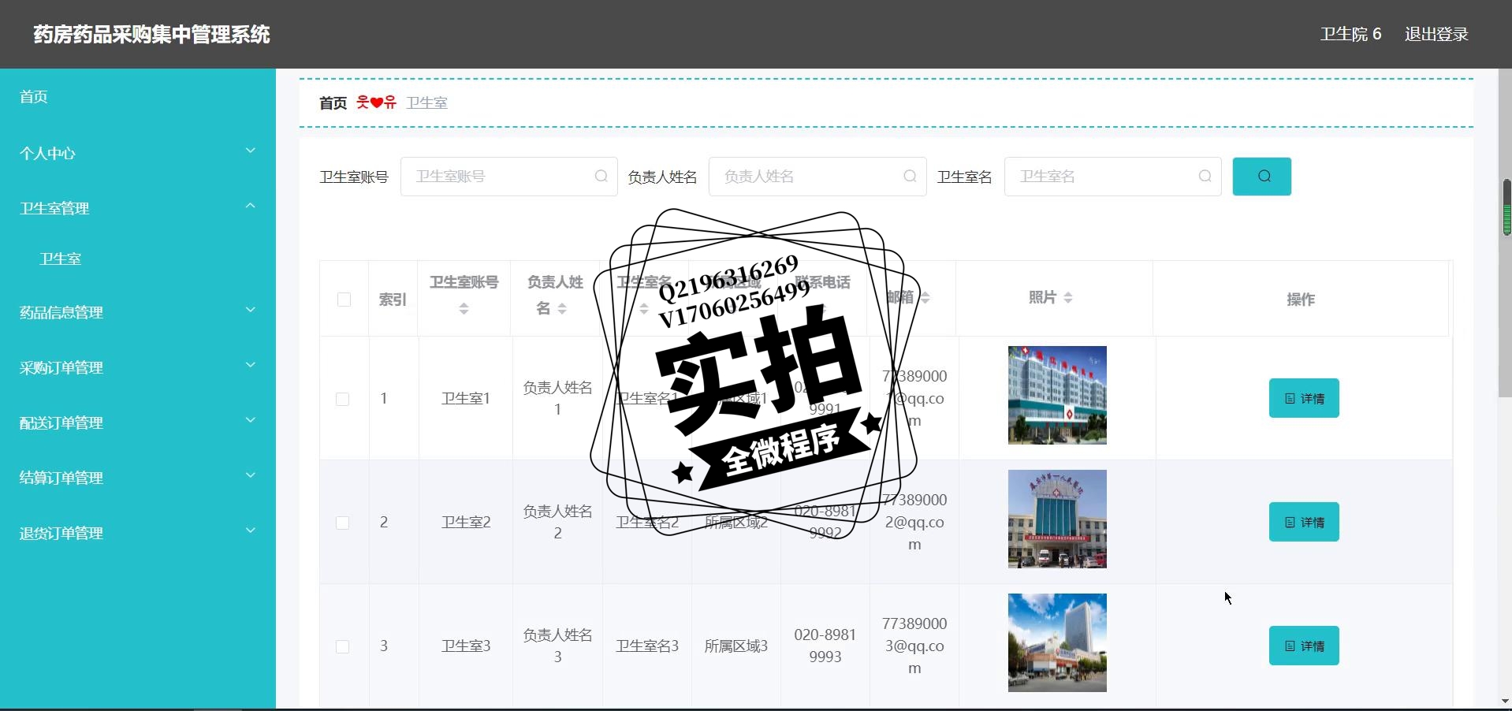Expand 药品信息管理 sidebar menu
The image size is (1512, 711).
138,312
